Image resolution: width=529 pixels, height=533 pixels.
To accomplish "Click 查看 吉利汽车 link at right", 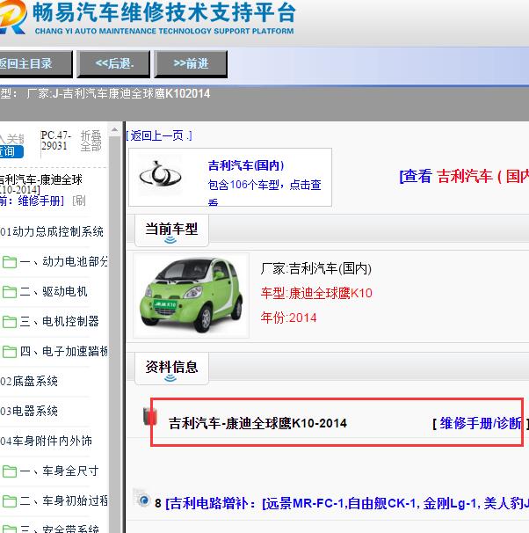I will [x=464, y=177].
